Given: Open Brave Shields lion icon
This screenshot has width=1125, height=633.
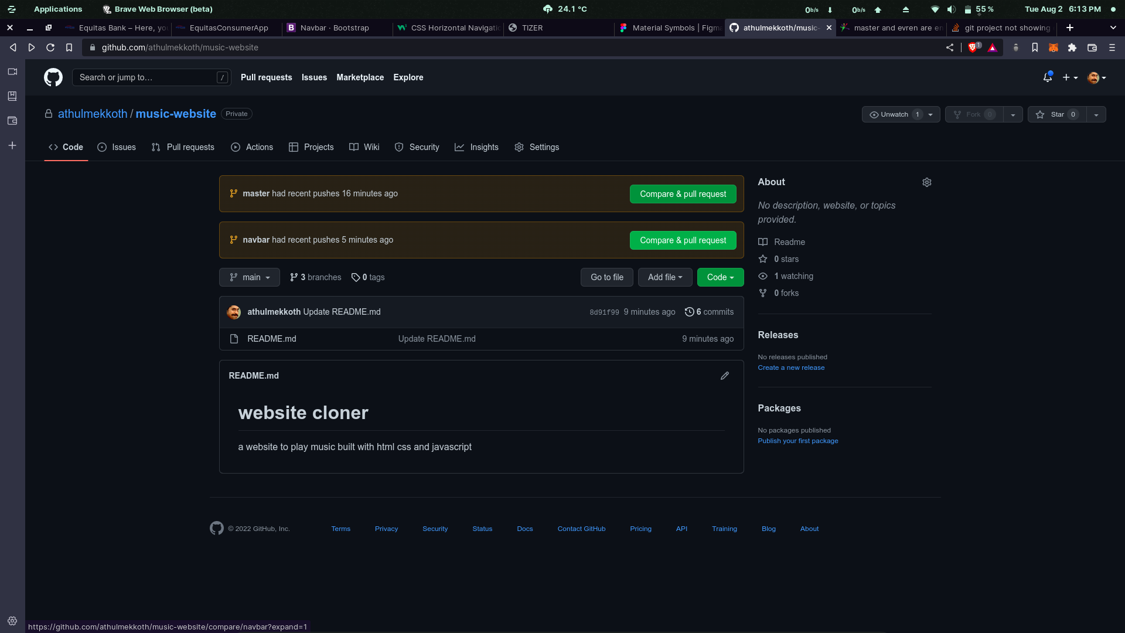Looking at the screenshot, I should (x=973, y=47).
